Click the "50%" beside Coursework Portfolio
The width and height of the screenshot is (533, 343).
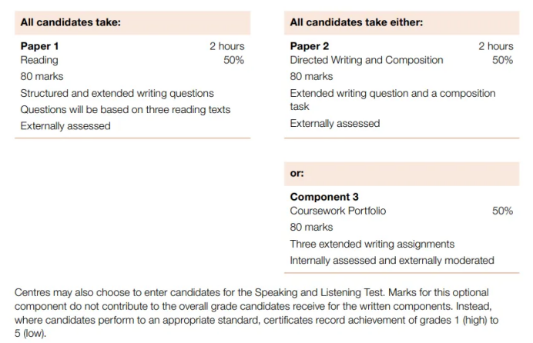pos(502,211)
